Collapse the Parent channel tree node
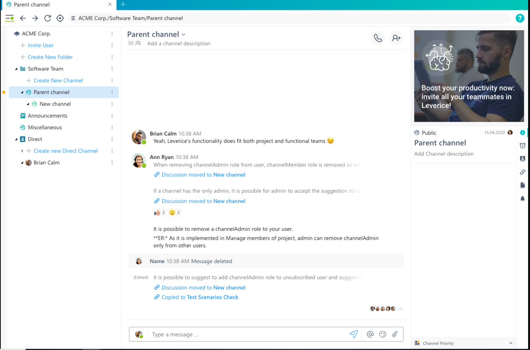530x350 pixels. (x=22, y=92)
